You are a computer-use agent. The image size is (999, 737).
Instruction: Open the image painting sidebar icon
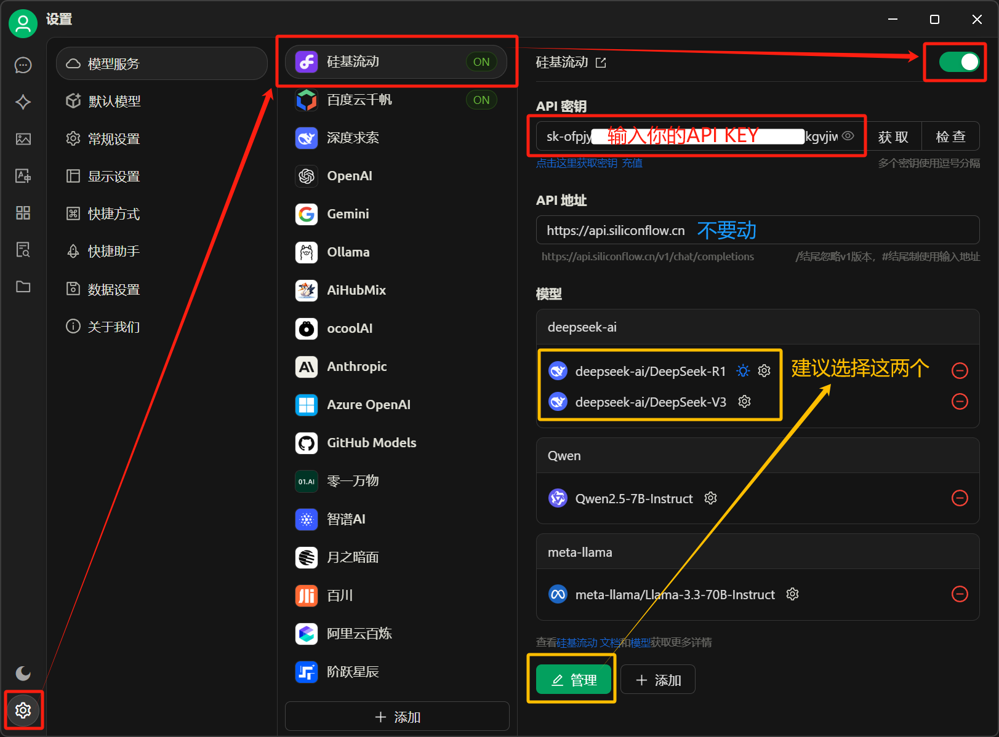[23, 139]
